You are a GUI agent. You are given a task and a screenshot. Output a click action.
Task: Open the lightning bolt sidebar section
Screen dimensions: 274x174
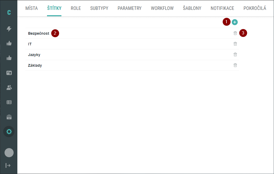click(x=9, y=29)
